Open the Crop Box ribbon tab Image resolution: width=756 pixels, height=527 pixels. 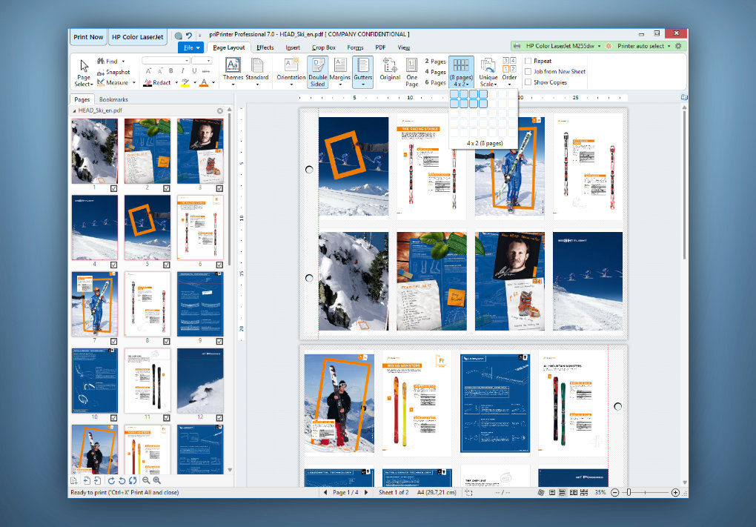[323, 47]
